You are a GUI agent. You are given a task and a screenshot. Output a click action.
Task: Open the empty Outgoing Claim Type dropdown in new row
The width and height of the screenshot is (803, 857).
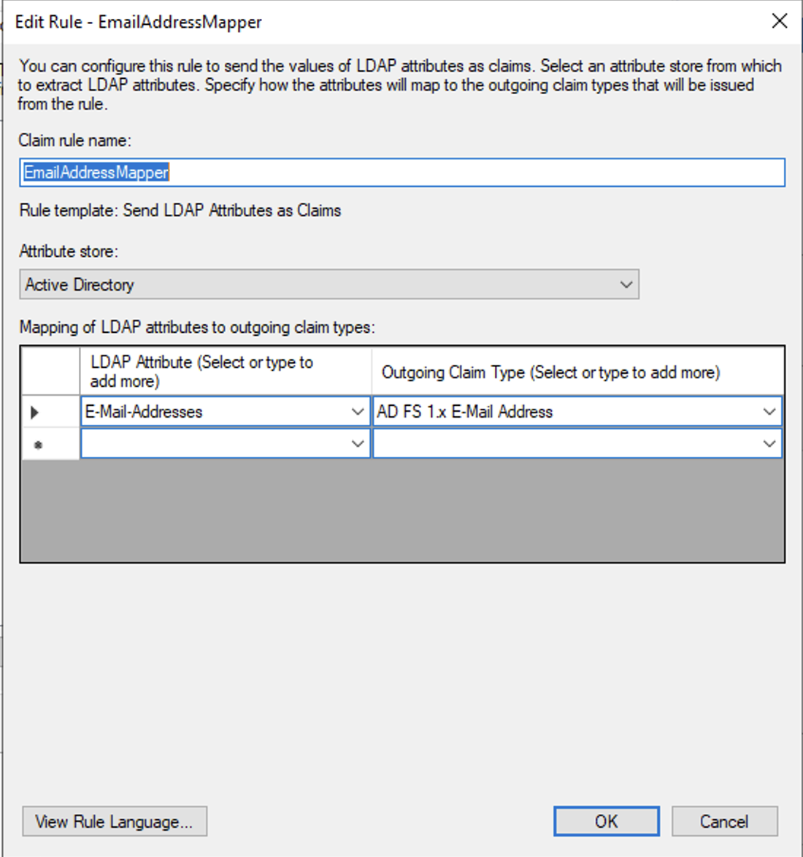(x=769, y=443)
